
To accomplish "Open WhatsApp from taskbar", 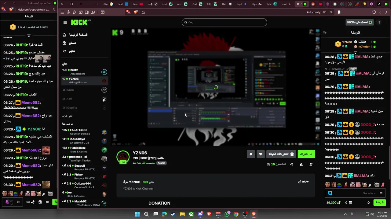I will point(227,214).
